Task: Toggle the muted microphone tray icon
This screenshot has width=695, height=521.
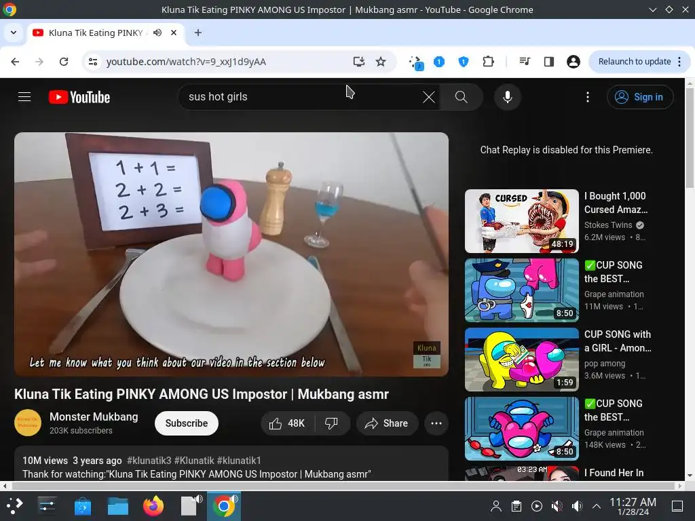Action: (x=557, y=506)
